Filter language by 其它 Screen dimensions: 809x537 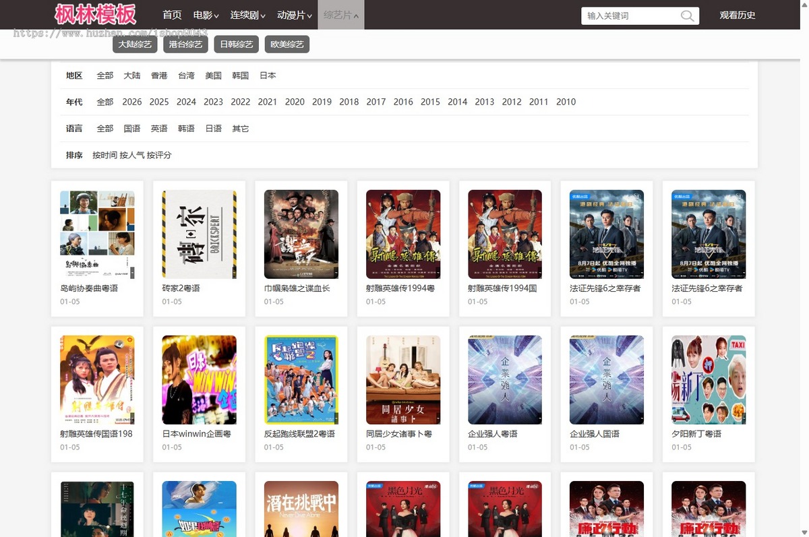click(241, 128)
